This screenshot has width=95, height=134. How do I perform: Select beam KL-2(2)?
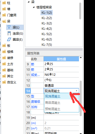coord(47,18)
